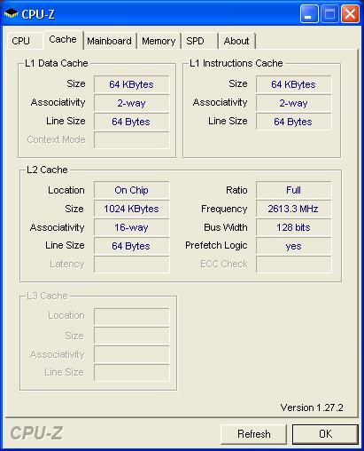This screenshot has width=364, height=451.
Task: Click the Bus Width 128 bits value
Action: 293,227
